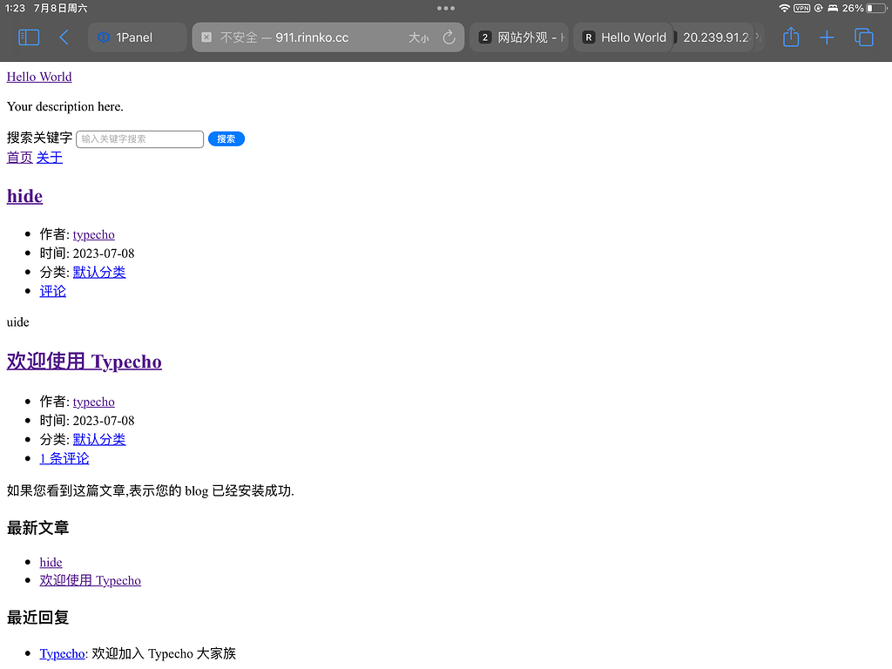The height and width of the screenshot is (669, 892).
Task: Open a new tab with the plus icon
Action: (827, 37)
